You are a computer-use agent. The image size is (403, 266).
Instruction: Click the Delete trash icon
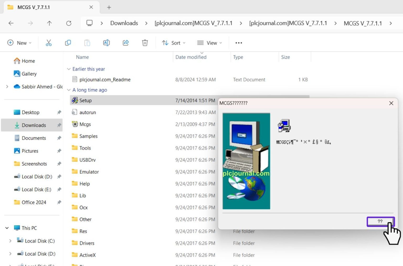click(x=145, y=43)
